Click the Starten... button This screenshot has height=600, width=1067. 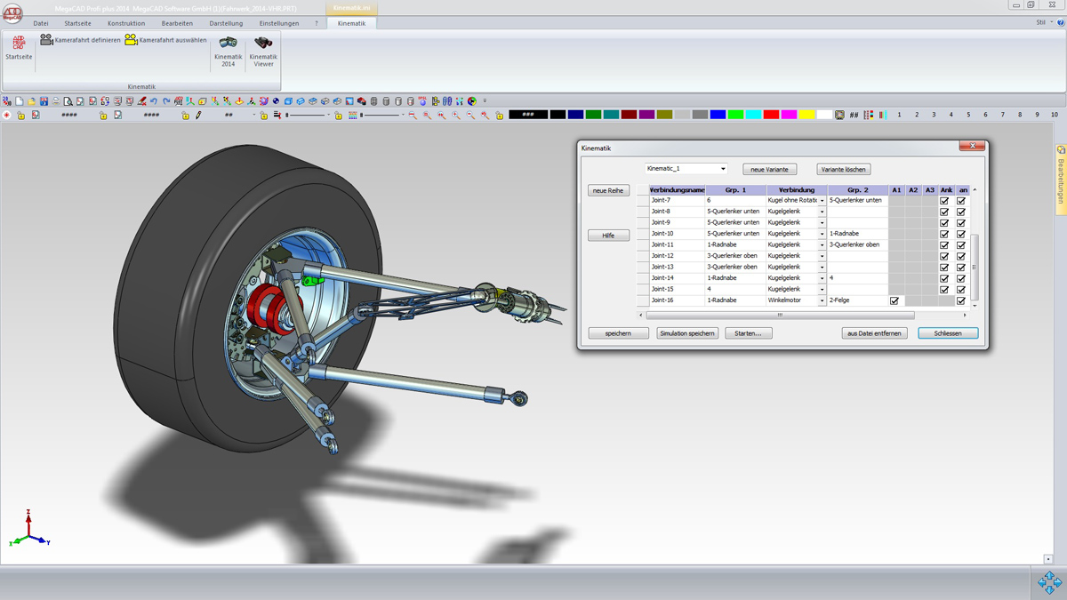point(749,333)
